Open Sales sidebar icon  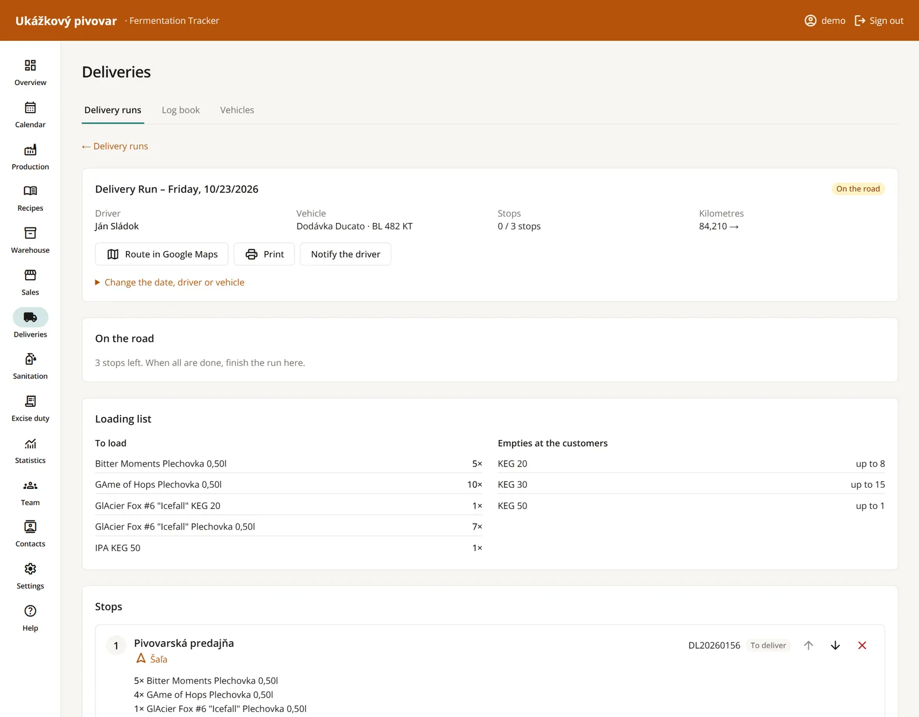[30, 275]
